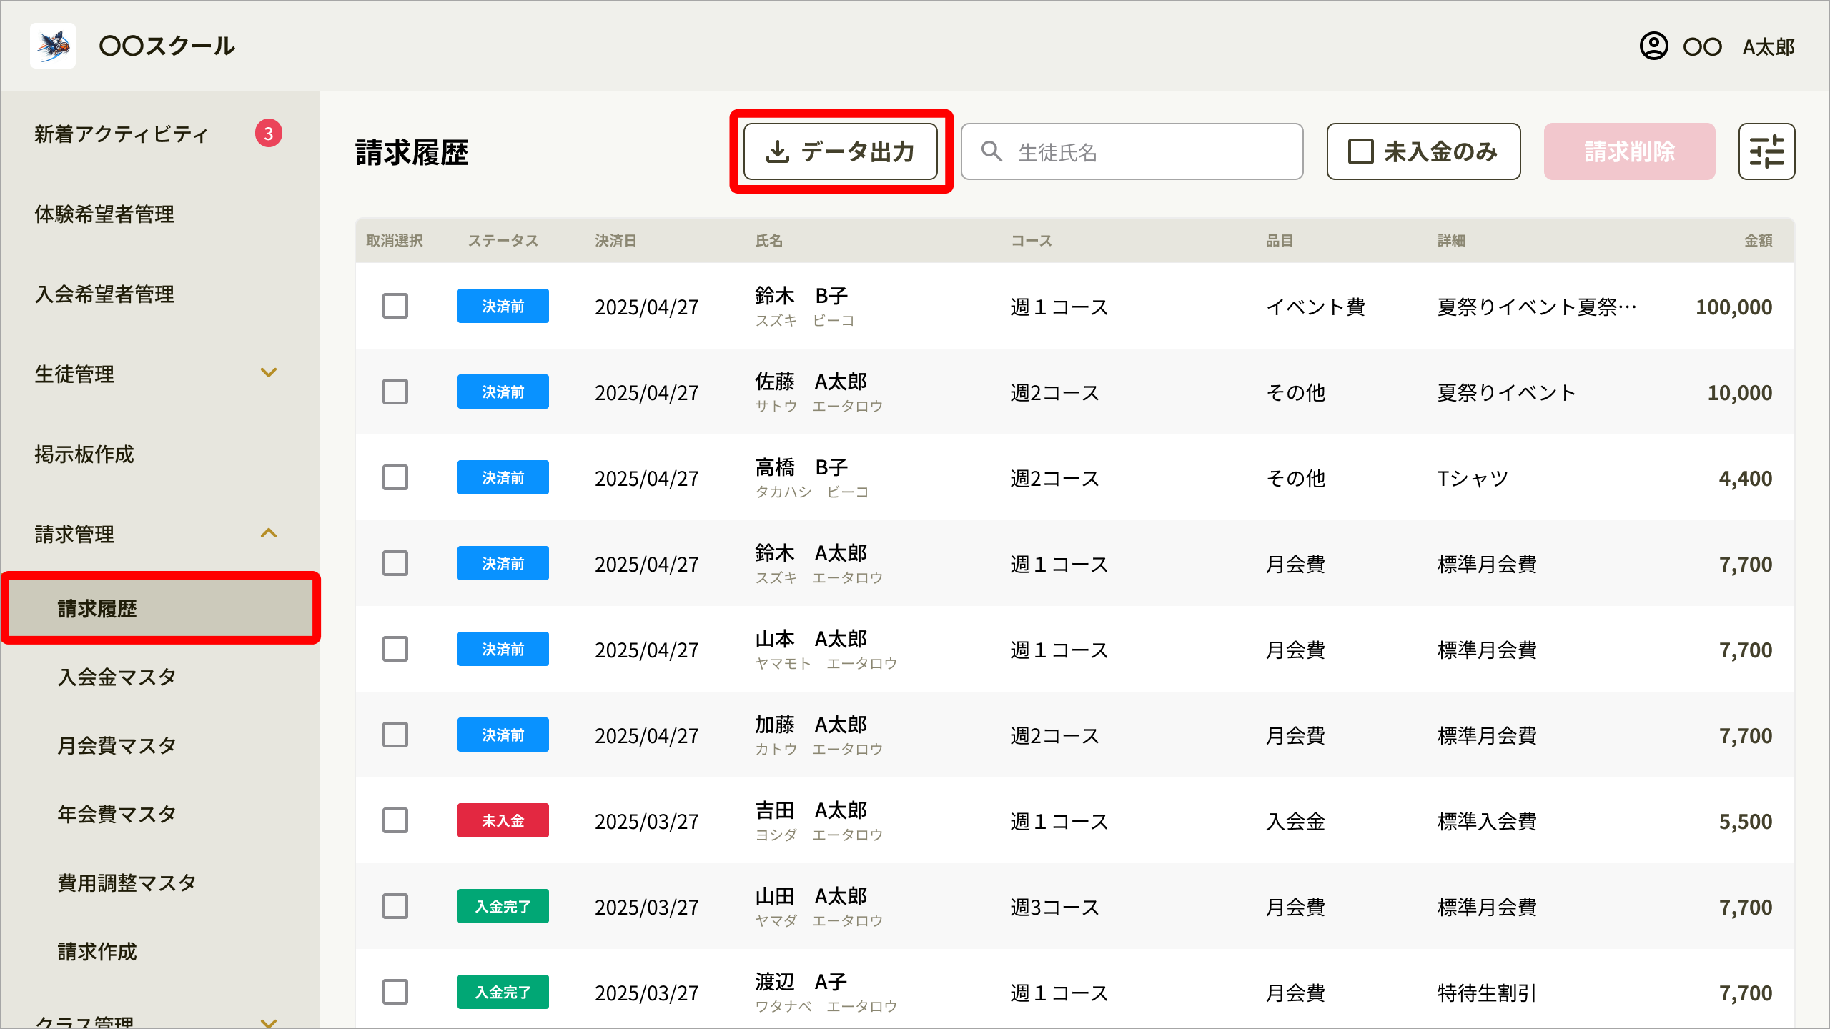Click 週3コース in 山田 A太郎 row
Image resolution: width=1830 pixels, height=1029 pixels.
[x=1054, y=907]
